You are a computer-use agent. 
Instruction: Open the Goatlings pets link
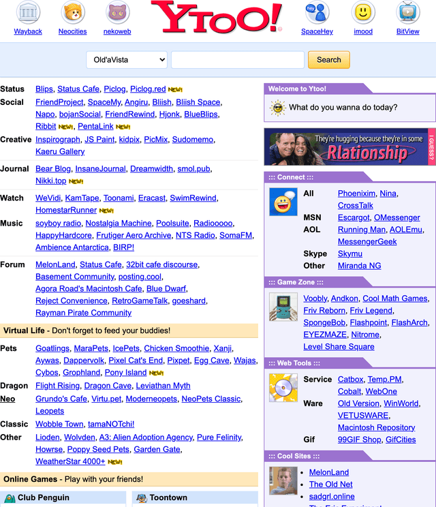[x=52, y=349]
